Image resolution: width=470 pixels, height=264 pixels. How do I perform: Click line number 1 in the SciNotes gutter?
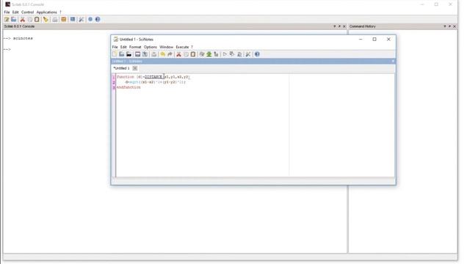click(114, 77)
